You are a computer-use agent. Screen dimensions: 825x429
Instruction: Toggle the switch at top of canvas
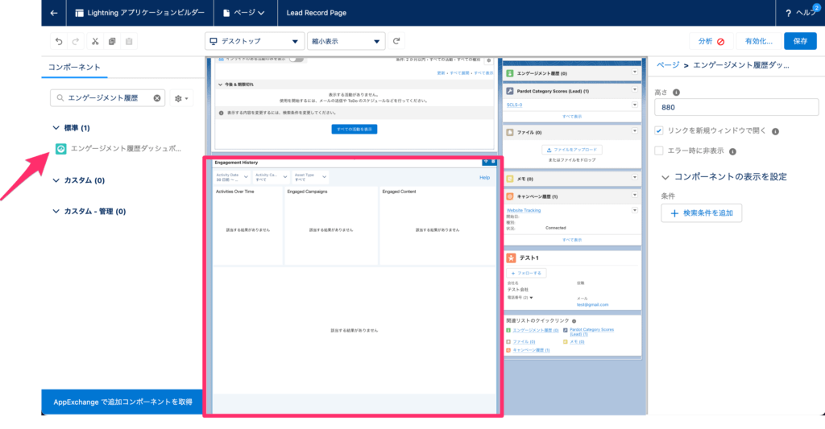pyautogui.click(x=296, y=59)
